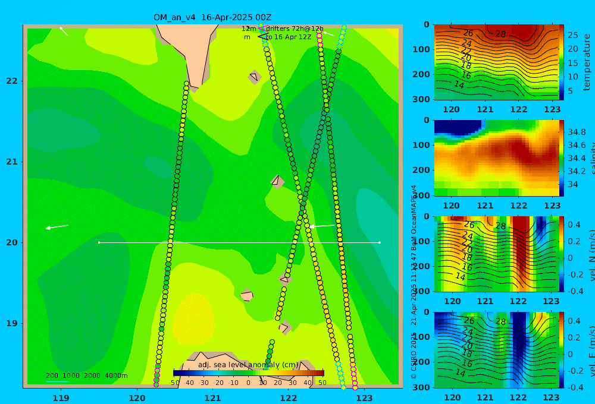Click the 'to 16 Apr 12Z' legend text
595x404 pixels.
(x=289, y=37)
